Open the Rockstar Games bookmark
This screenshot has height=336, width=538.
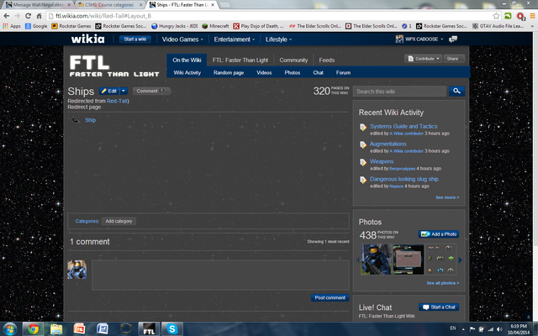pos(71,26)
